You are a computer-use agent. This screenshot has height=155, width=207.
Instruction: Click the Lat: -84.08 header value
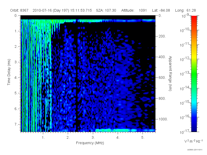point(161,10)
